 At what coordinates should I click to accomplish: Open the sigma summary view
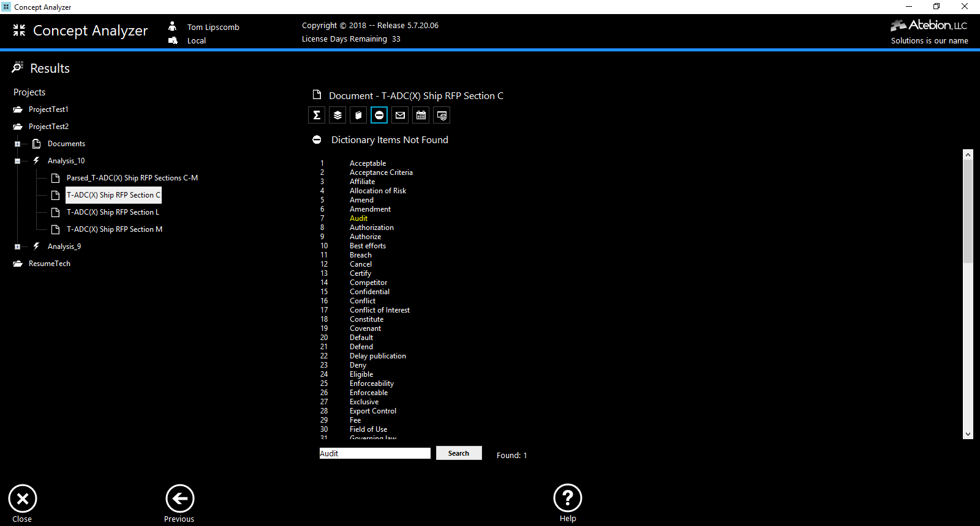click(x=317, y=115)
